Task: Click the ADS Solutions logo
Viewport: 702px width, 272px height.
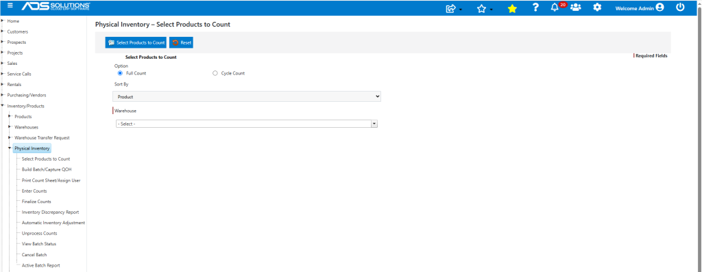Action: pyautogui.click(x=56, y=6)
